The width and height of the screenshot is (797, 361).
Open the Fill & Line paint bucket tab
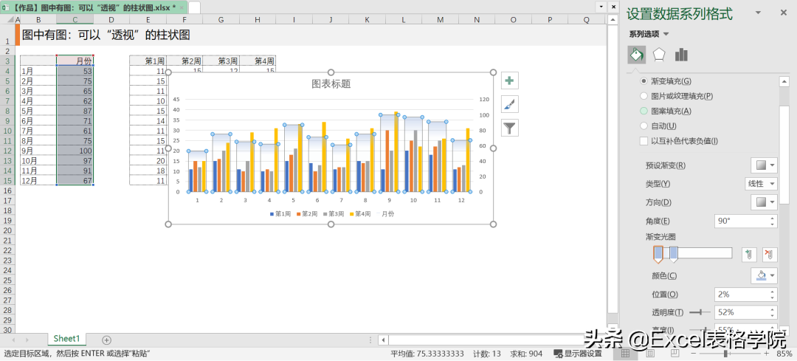point(637,55)
